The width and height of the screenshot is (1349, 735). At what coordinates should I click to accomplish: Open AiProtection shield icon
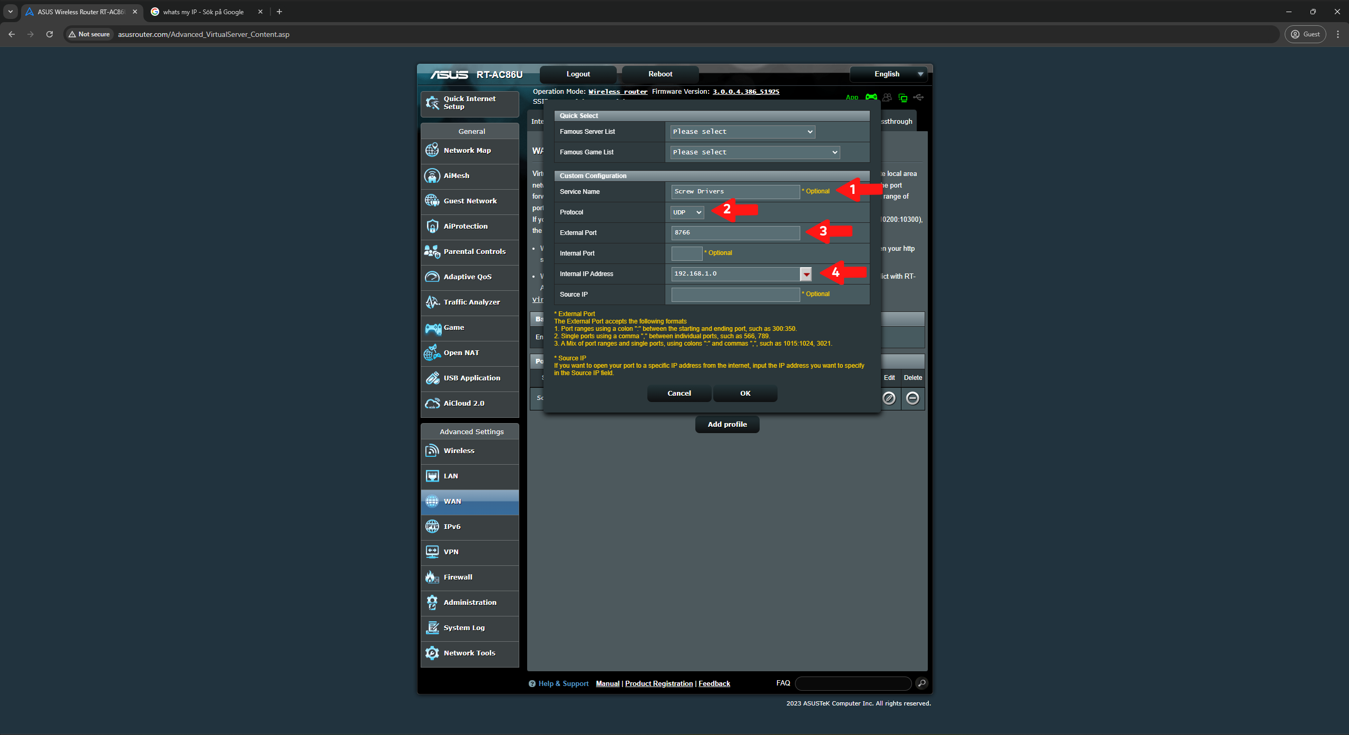432,226
